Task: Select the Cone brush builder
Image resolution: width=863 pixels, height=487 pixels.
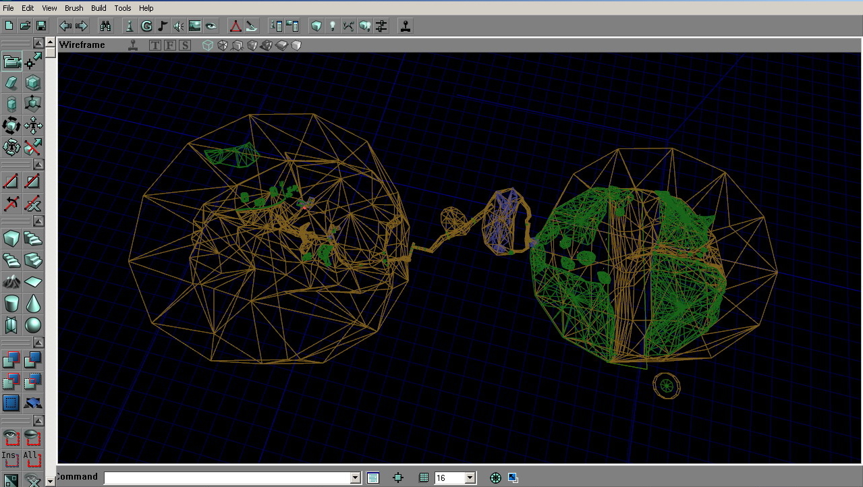Action: click(x=32, y=304)
